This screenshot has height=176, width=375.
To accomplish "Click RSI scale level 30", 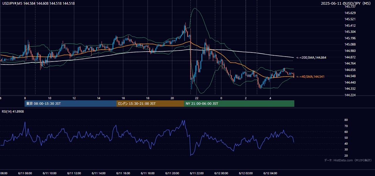I will [x=346, y=150].
